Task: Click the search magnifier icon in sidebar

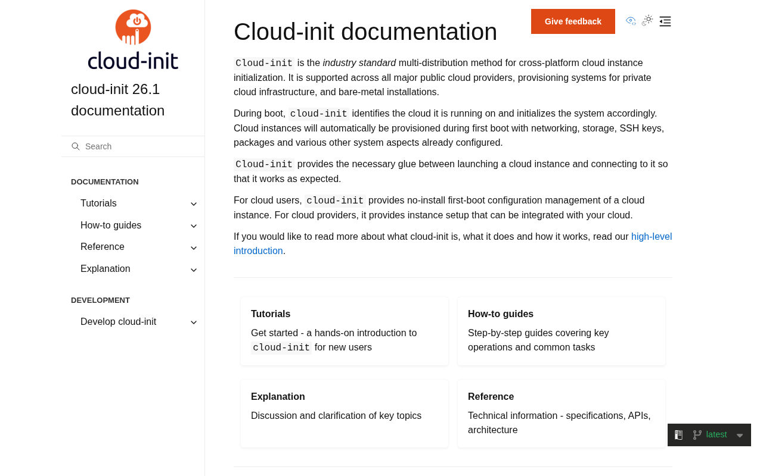Action: click(x=76, y=146)
